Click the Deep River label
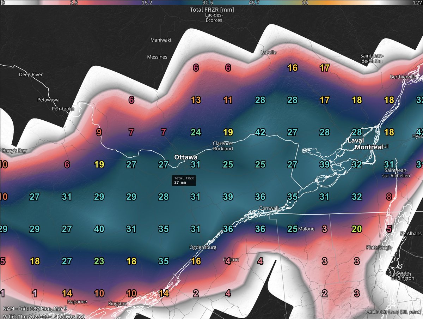The height and width of the screenshot is (319, 423). coord(31,75)
